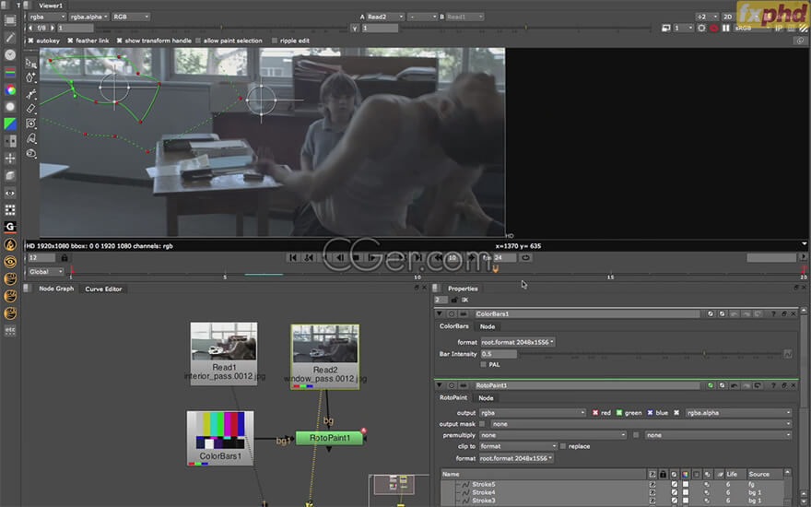Pick the Dodge tool in viewer toolbar
The width and height of the screenshot is (811, 507).
[31, 154]
